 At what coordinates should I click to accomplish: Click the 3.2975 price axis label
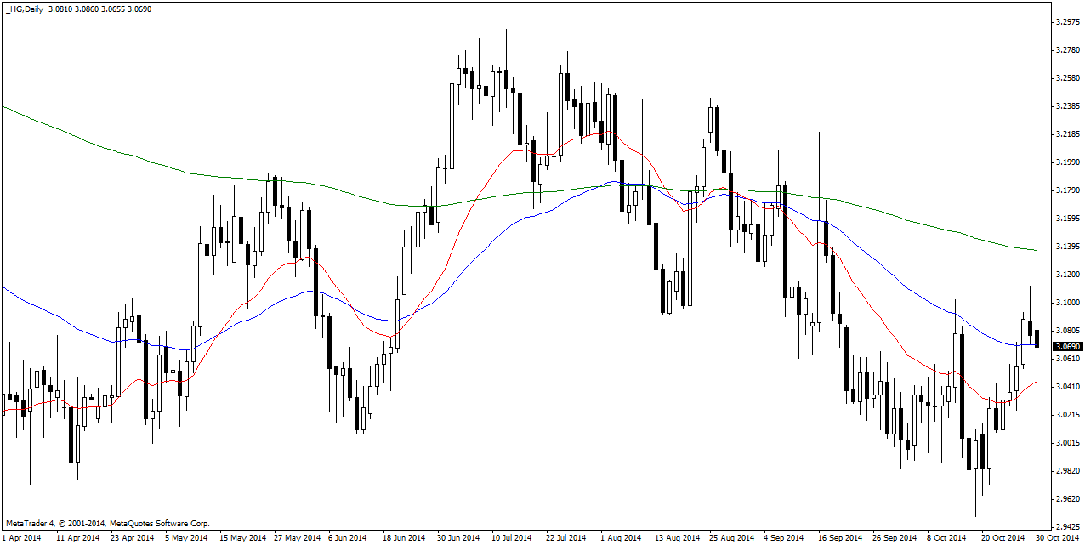1066,22
